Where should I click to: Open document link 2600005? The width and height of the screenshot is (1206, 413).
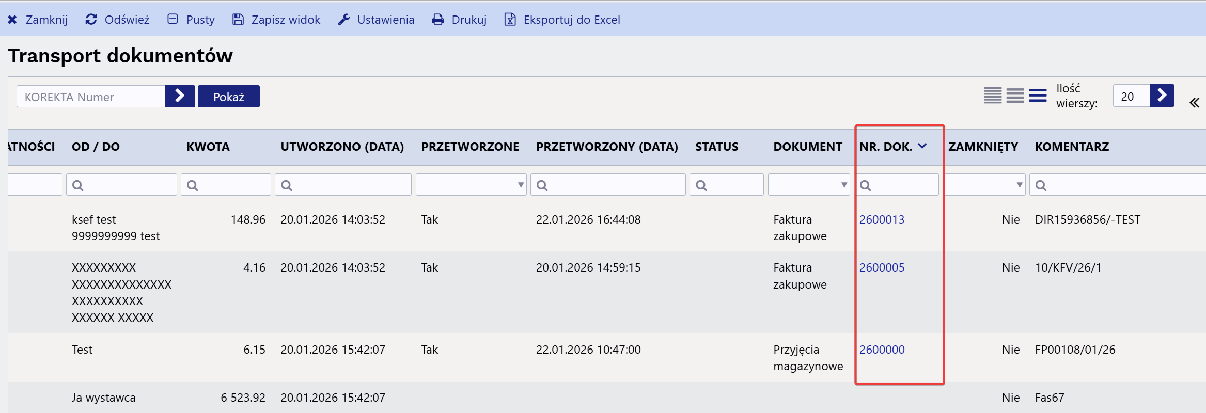pyautogui.click(x=882, y=267)
